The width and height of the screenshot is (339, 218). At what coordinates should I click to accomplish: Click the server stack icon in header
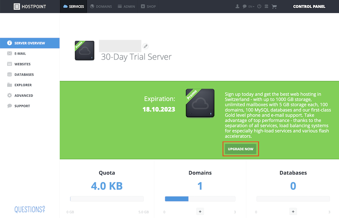267,6
